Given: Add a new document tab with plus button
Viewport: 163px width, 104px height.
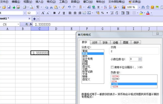Looking at the screenshot, I should pyautogui.click(x=34, y=19).
